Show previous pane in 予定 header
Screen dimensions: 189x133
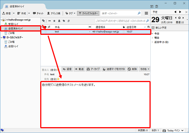[175, 12]
